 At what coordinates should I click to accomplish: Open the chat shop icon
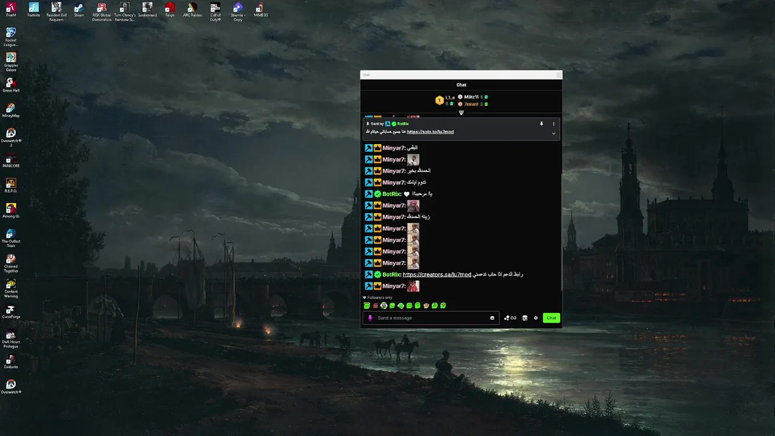tap(525, 318)
